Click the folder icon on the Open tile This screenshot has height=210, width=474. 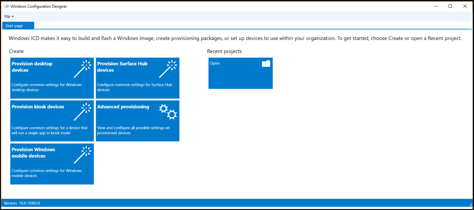(266, 63)
